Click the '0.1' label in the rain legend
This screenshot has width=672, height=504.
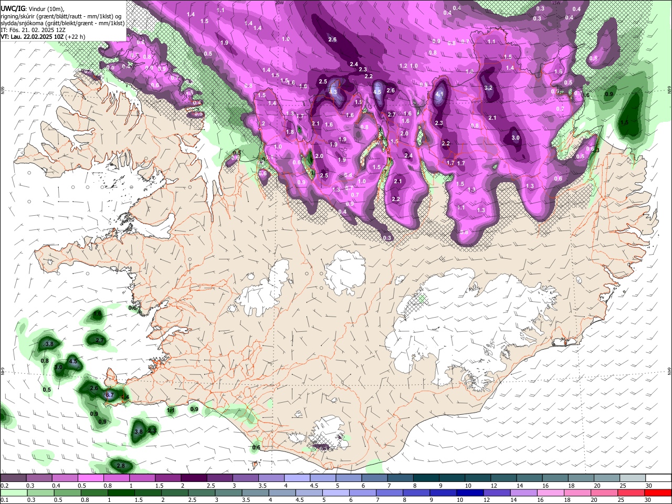4,500
